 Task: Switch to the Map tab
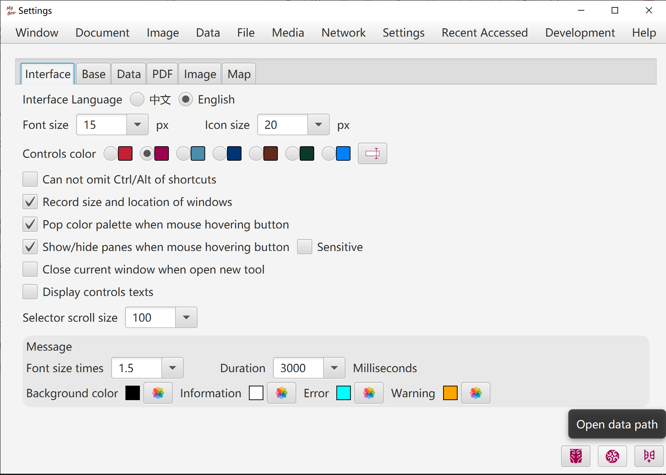pos(239,74)
